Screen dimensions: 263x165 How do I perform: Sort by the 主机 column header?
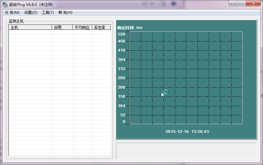[30, 27]
